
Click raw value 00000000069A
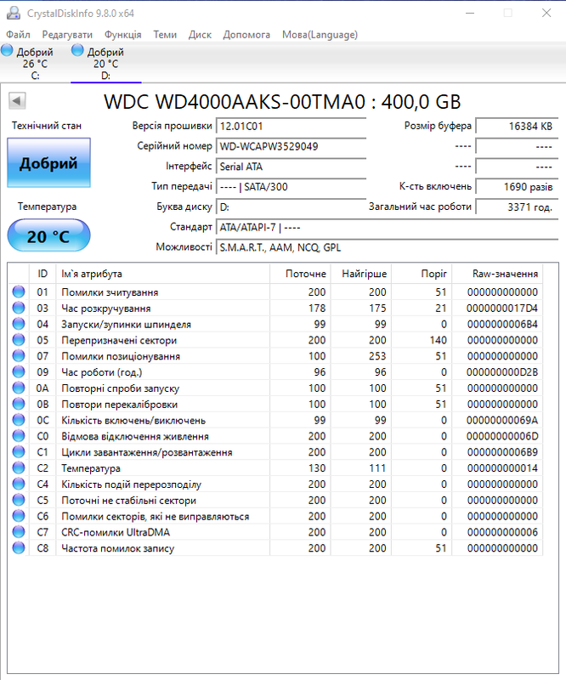point(501,420)
